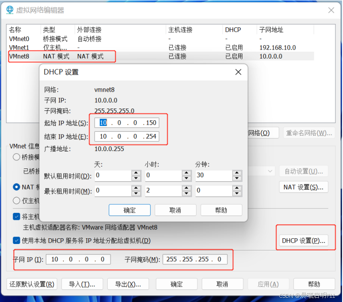
Task: Click the 外部连接 column header
Action: pyautogui.click(x=89, y=30)
